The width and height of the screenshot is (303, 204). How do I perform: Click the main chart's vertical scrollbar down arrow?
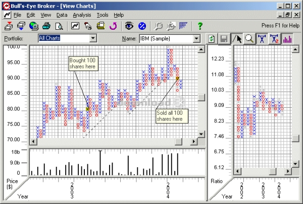pos(201,134)
